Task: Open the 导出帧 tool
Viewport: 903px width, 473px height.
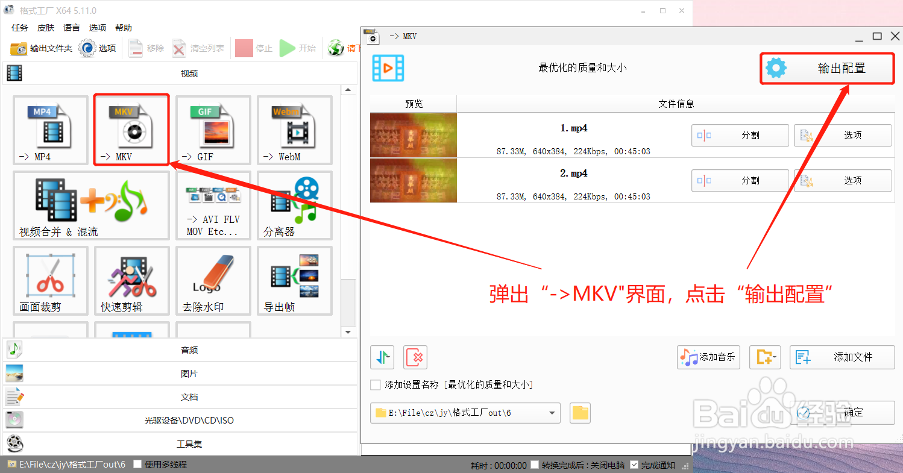Action: [x=294, y=281]
